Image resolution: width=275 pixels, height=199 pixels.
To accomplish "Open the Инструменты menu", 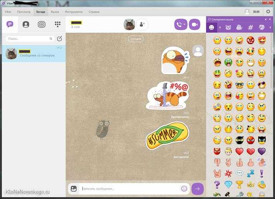I will pyautogui.click(x=73, y=12).
